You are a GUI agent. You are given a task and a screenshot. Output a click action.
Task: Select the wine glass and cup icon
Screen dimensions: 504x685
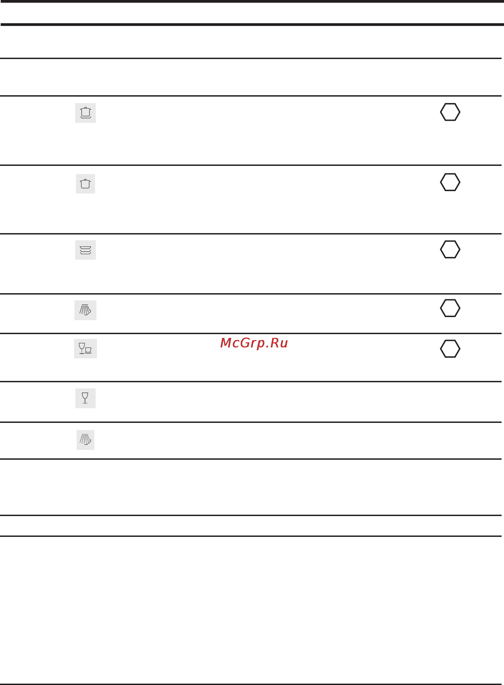pyautogui.click(x=85, y=348)
